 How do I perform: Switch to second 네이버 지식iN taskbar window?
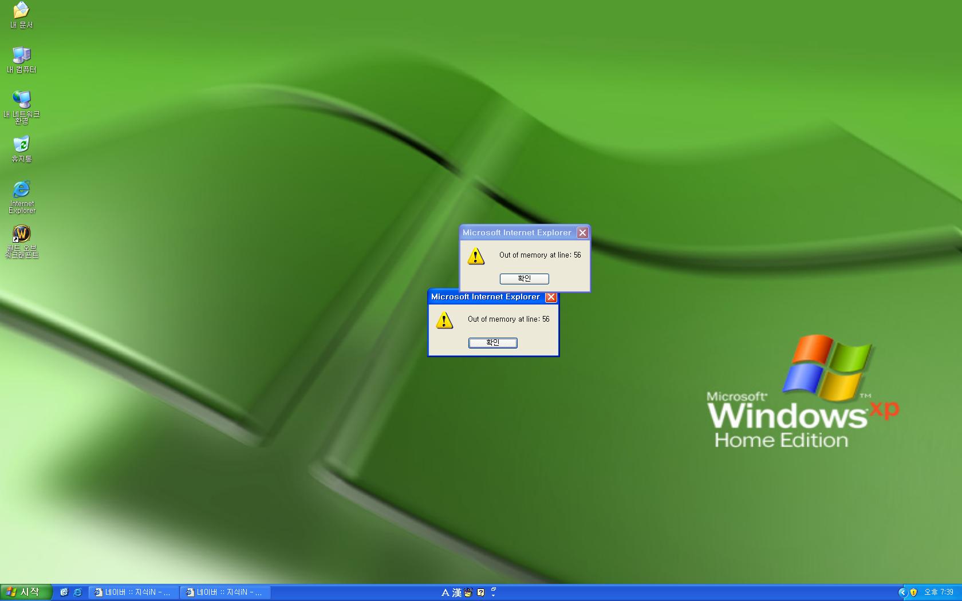tap(225, 592)
